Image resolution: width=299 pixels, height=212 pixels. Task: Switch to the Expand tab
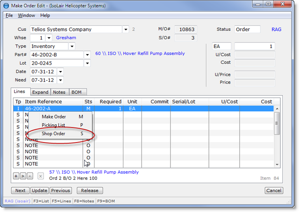41,92
